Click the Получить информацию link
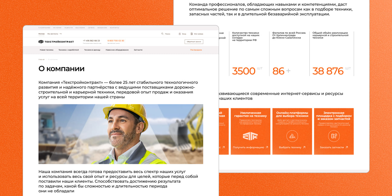 click(248, 147)
